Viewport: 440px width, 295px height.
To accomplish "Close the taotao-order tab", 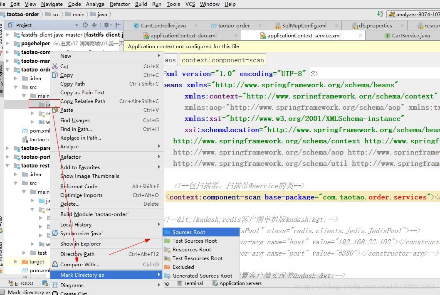I will click(x=260, y=25).
